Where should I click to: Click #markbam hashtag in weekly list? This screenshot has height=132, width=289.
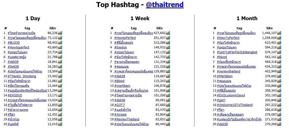[x=122, y=86]
